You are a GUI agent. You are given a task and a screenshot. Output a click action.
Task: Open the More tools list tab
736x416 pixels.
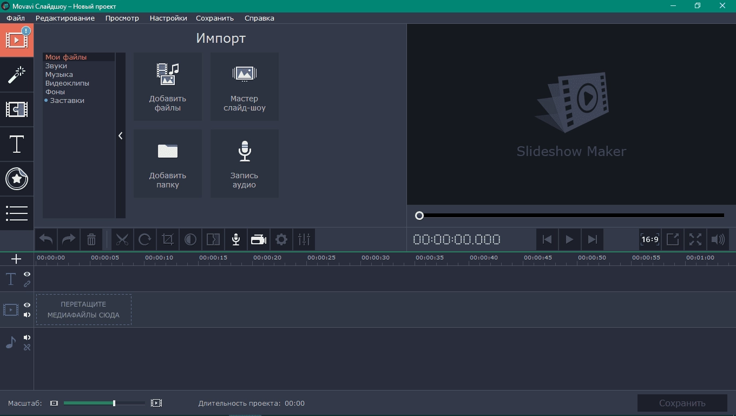(x=17, y=213)
